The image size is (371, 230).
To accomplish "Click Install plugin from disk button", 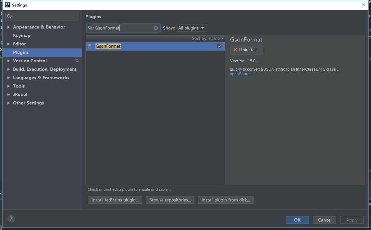I will pyautogui.click(x=226, y=200).
